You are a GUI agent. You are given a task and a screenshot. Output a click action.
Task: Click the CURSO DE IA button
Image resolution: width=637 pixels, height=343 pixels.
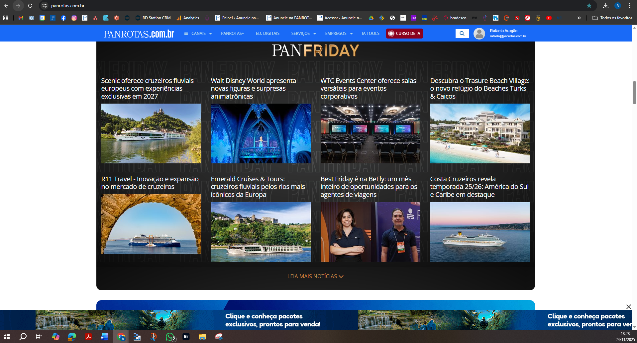[404, 34]
